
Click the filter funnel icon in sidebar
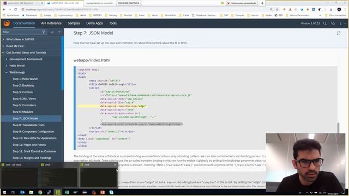44,32
